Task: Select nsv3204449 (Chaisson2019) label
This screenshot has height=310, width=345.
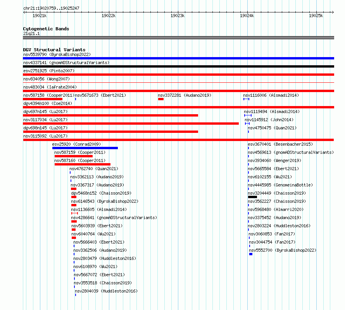Action: click(x=277, y=193)
